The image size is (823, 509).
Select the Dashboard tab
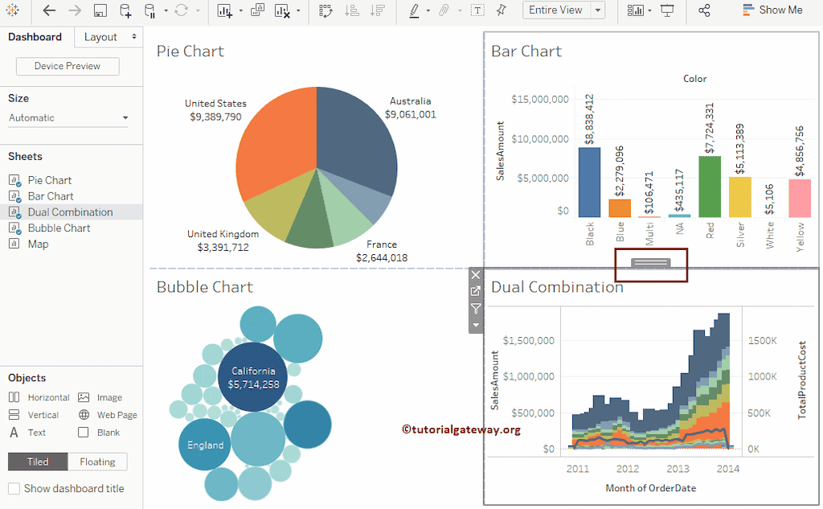tap(35, 37)
